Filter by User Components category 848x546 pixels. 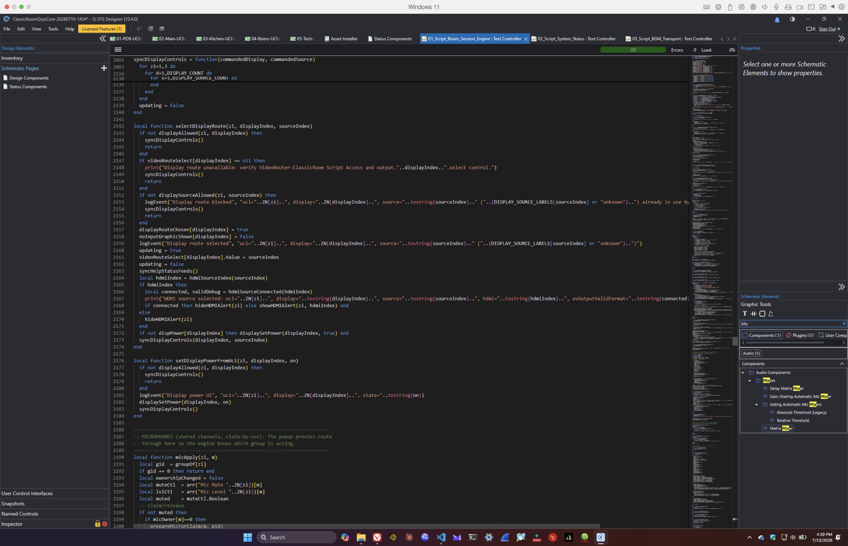(x=832, y=335)
